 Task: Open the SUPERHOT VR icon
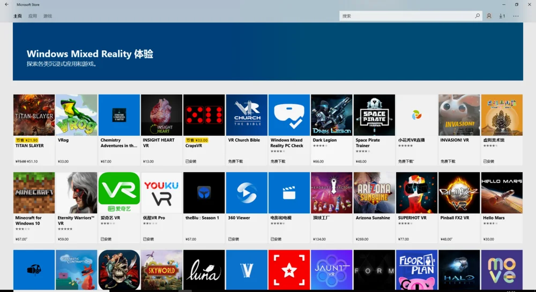(x=416, y=193)
